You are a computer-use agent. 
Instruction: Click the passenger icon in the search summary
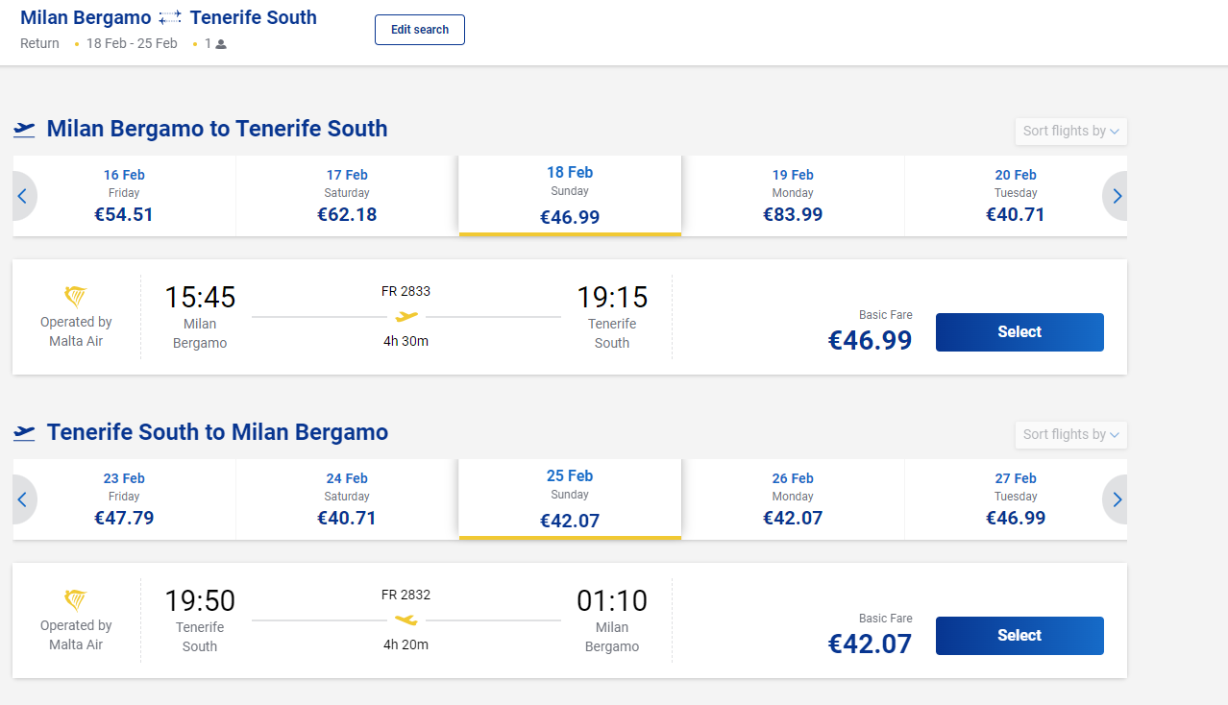click(221, 44)
